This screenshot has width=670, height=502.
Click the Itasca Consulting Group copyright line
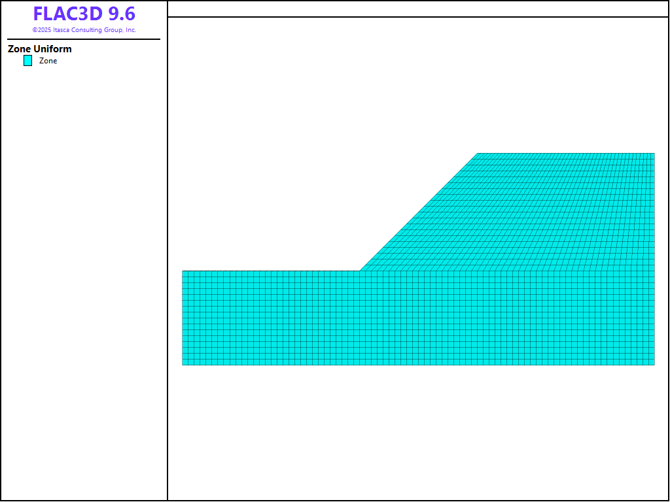pos(84,30)
